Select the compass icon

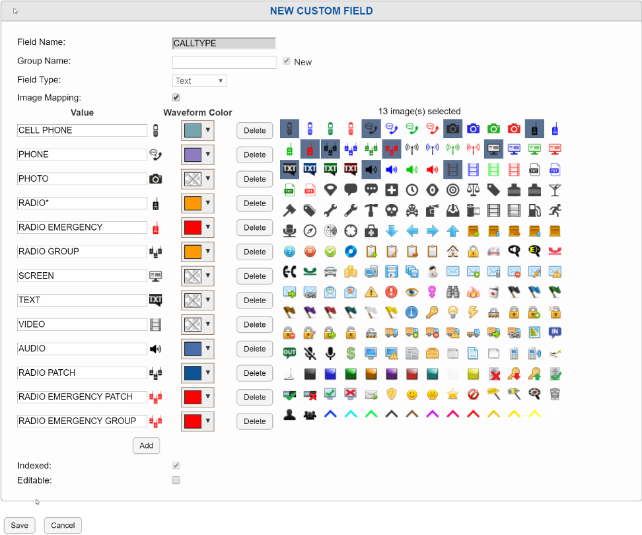pyautogui.click(x=310, y=230)
